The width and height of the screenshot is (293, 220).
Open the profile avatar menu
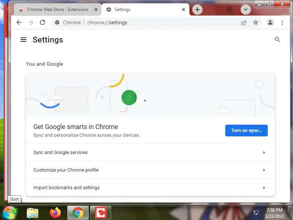pyautogui.click(x=270, y=22)
